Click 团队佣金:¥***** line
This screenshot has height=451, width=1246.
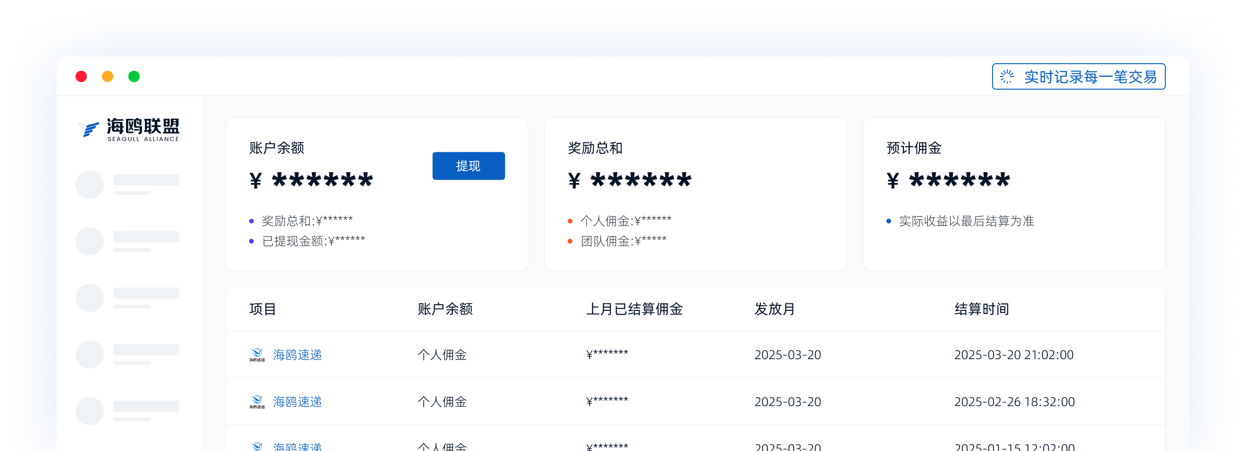623,241
